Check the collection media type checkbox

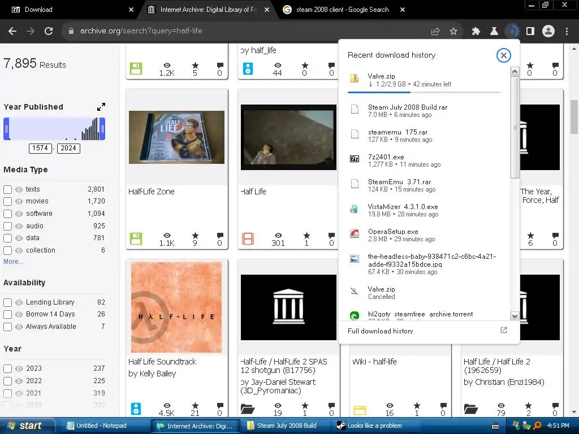pyautogui.click(x=7, y=250)
